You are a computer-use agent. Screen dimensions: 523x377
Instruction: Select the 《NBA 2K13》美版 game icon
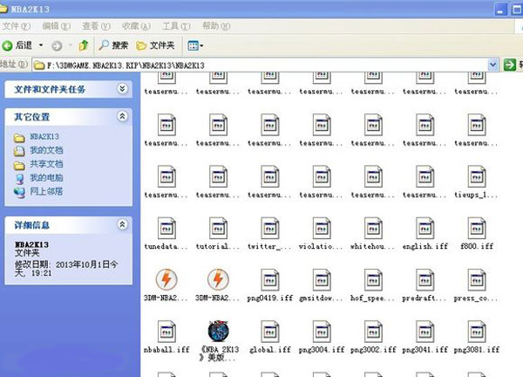coord(218,332)
